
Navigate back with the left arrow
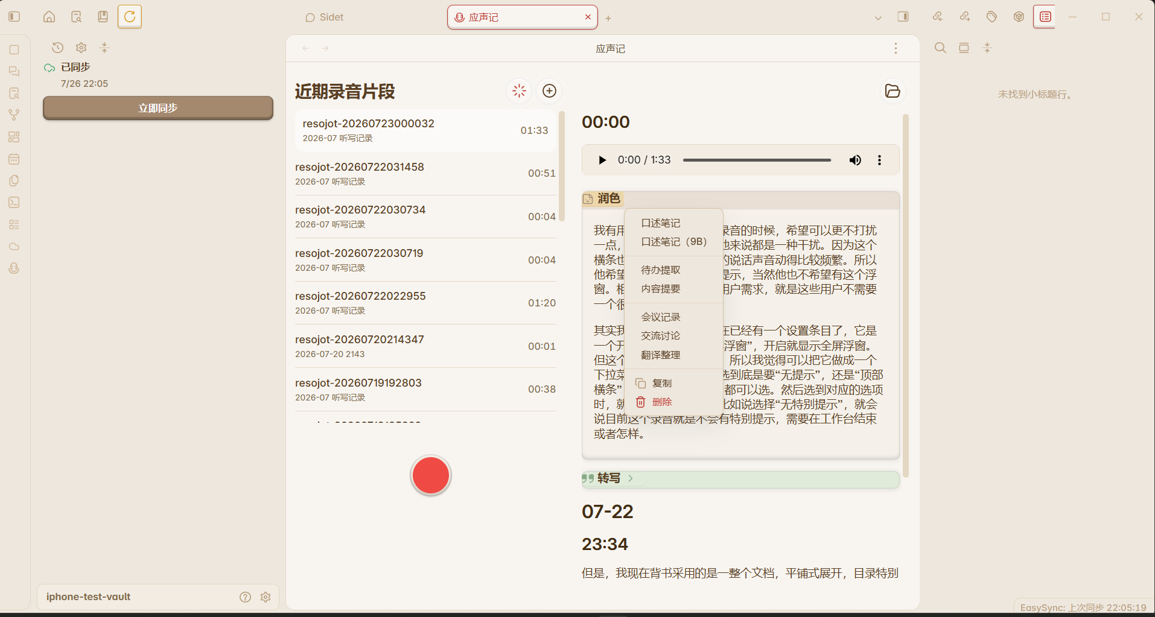(306, 48)
